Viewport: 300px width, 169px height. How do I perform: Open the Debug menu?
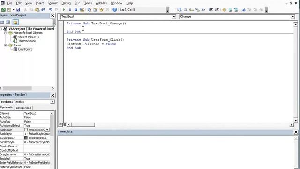coord(66,3)
